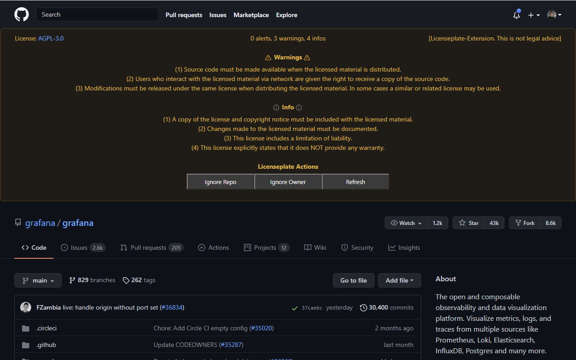This screenshot has width=576, height=360.
Task: Open the grafana owner link
Action: point(40,223)
